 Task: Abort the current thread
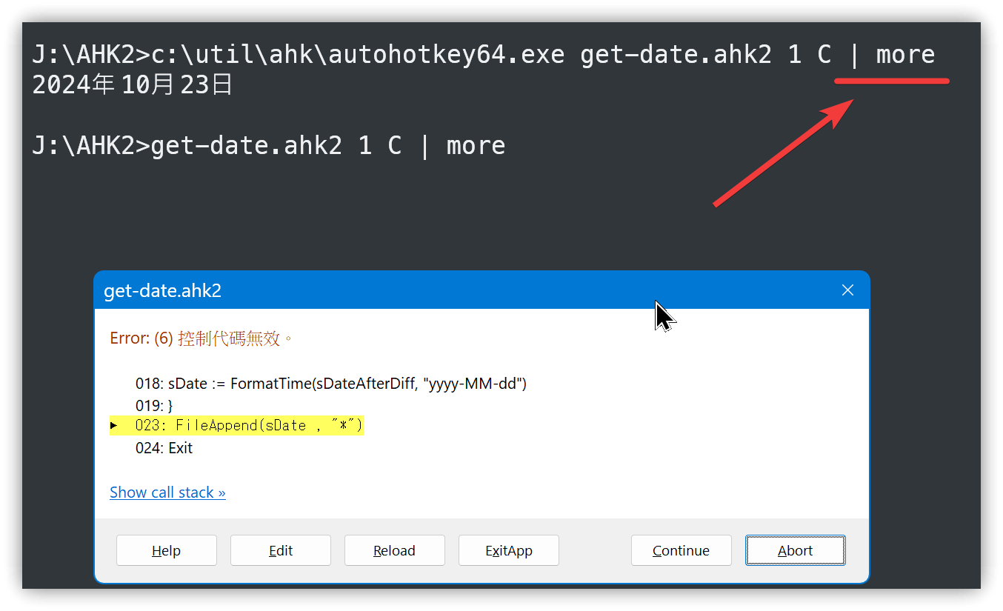click(795, 550)
